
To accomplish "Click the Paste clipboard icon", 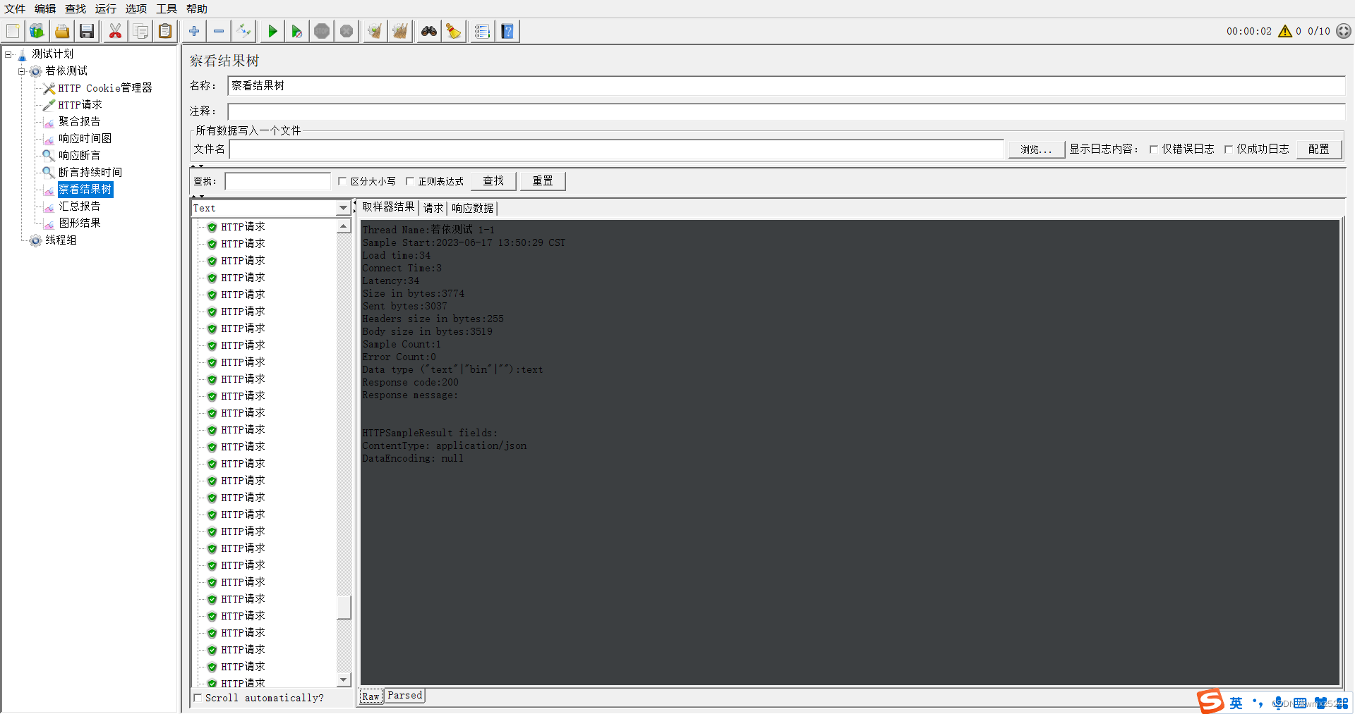I will [x=165, y=31].
